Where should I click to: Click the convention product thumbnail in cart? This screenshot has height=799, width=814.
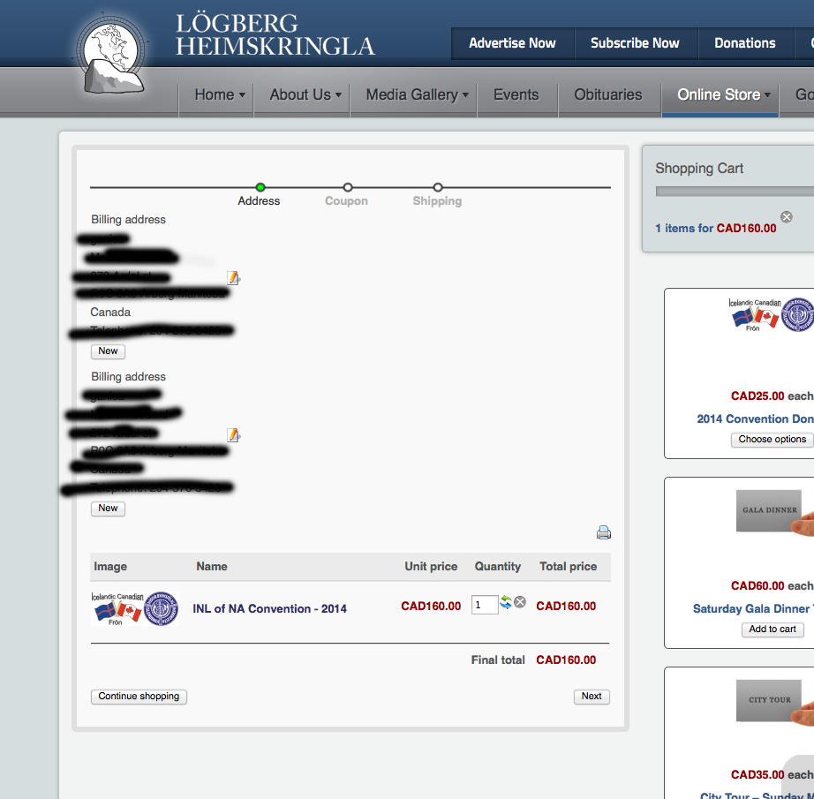(135, 608)
